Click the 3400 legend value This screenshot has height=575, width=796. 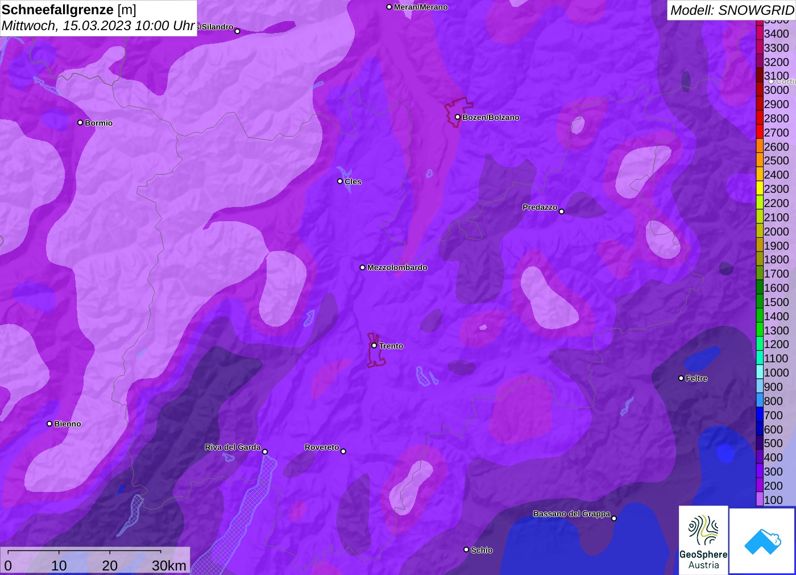click(777, 34)
